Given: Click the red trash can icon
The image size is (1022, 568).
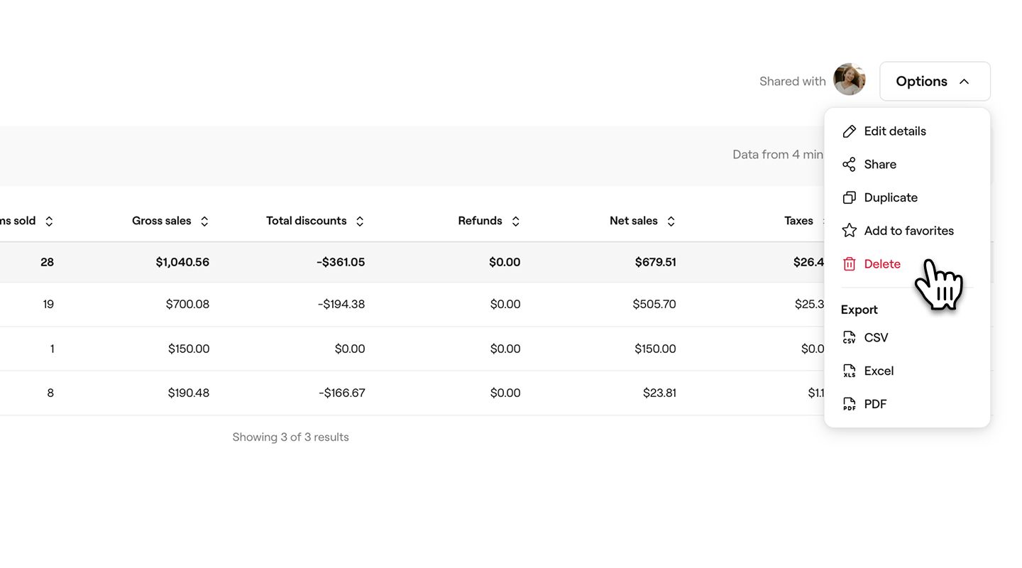Looking at the screenshot, I should click(849, 264).
